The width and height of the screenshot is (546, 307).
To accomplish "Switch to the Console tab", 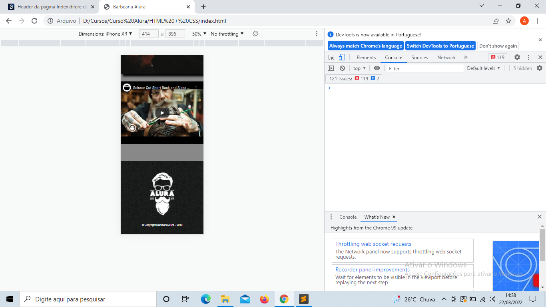I will [x=394, y=57].
